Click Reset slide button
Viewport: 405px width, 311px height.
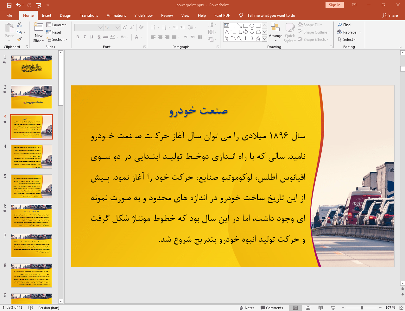(54, 32)
